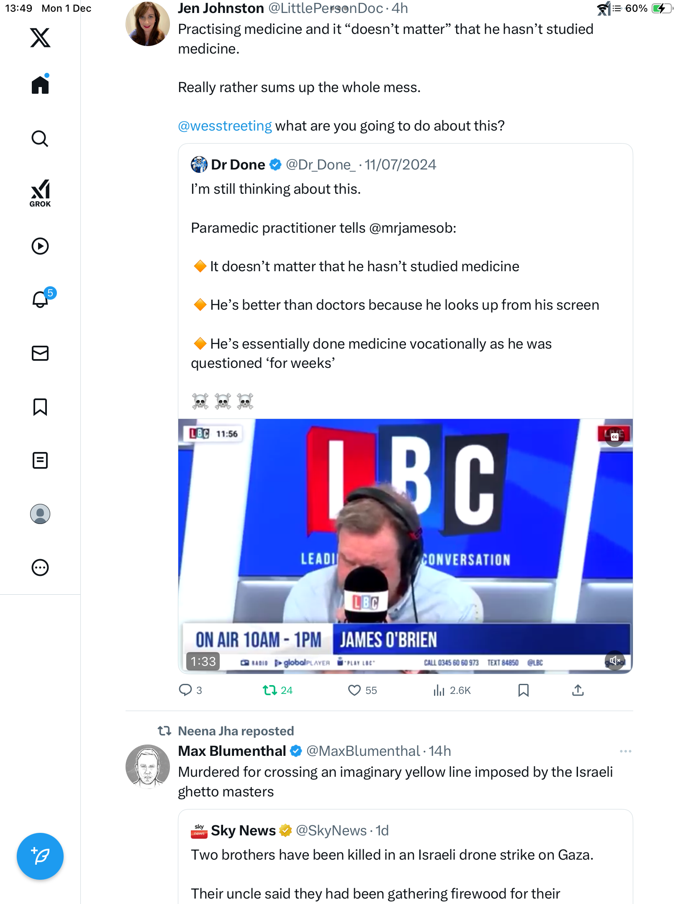This screenshot has width=678, height=904.
Task: Open the Home feed icon
Action: (x=40, y=85)
